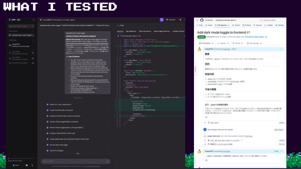Image resolution: width=301 pixels, height=169 pixels.
Task: Open GitHub Security tab
Action: pos(258,25)
